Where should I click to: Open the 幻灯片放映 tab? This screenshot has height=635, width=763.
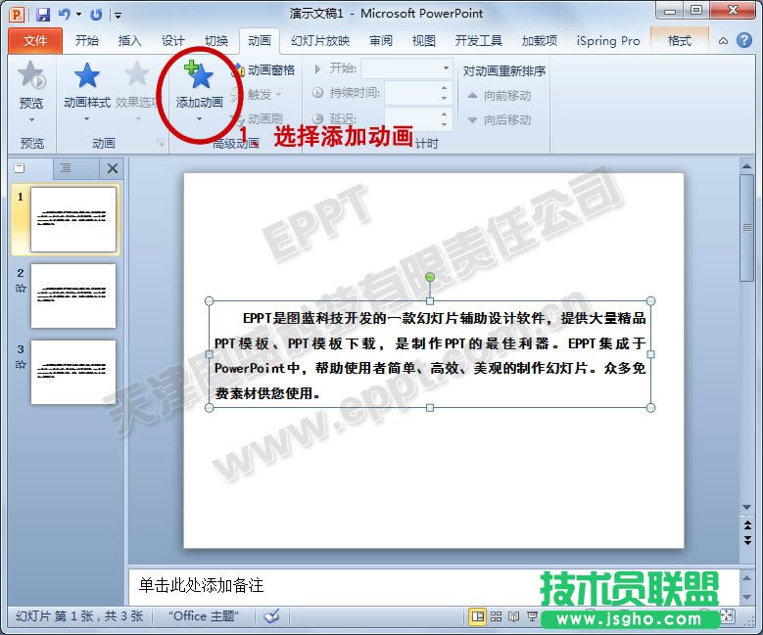(319, 40)
